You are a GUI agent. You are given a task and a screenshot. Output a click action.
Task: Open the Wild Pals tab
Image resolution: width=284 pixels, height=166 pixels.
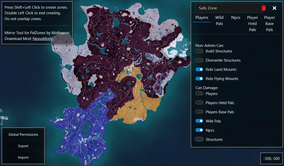tap(219, 20)
